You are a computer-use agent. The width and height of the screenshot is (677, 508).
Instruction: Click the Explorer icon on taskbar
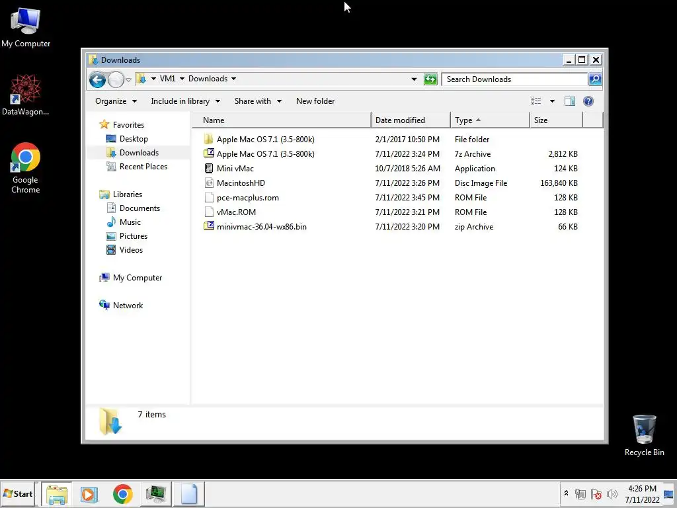[x=57, y=493]
